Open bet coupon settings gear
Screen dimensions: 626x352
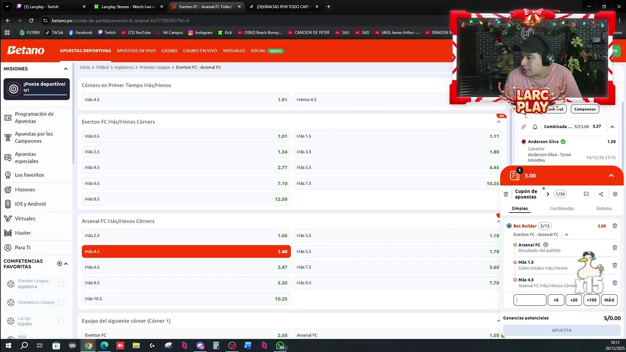(x=615, y=194)
